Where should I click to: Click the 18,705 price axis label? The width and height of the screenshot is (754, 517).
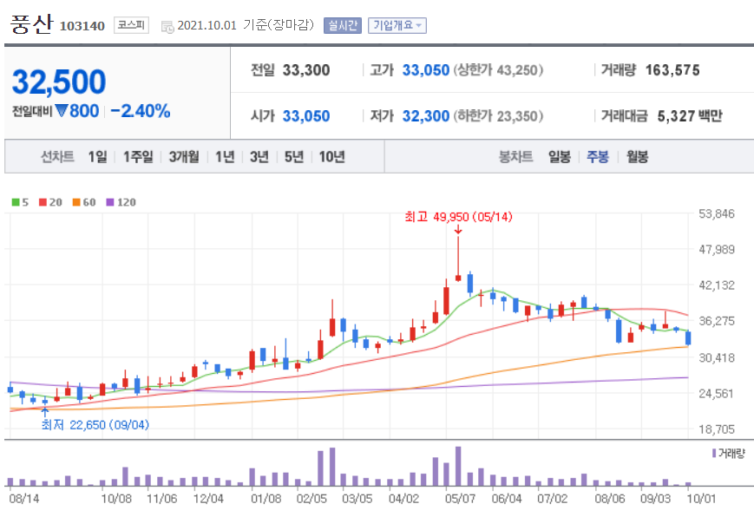(x=717, y=429)
